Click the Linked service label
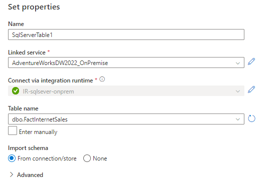 click(x=27, y=52)
